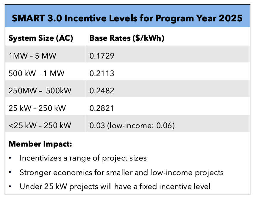Select the 0.2821 base rate value
256x198 pixels.
tap(102, 108)
